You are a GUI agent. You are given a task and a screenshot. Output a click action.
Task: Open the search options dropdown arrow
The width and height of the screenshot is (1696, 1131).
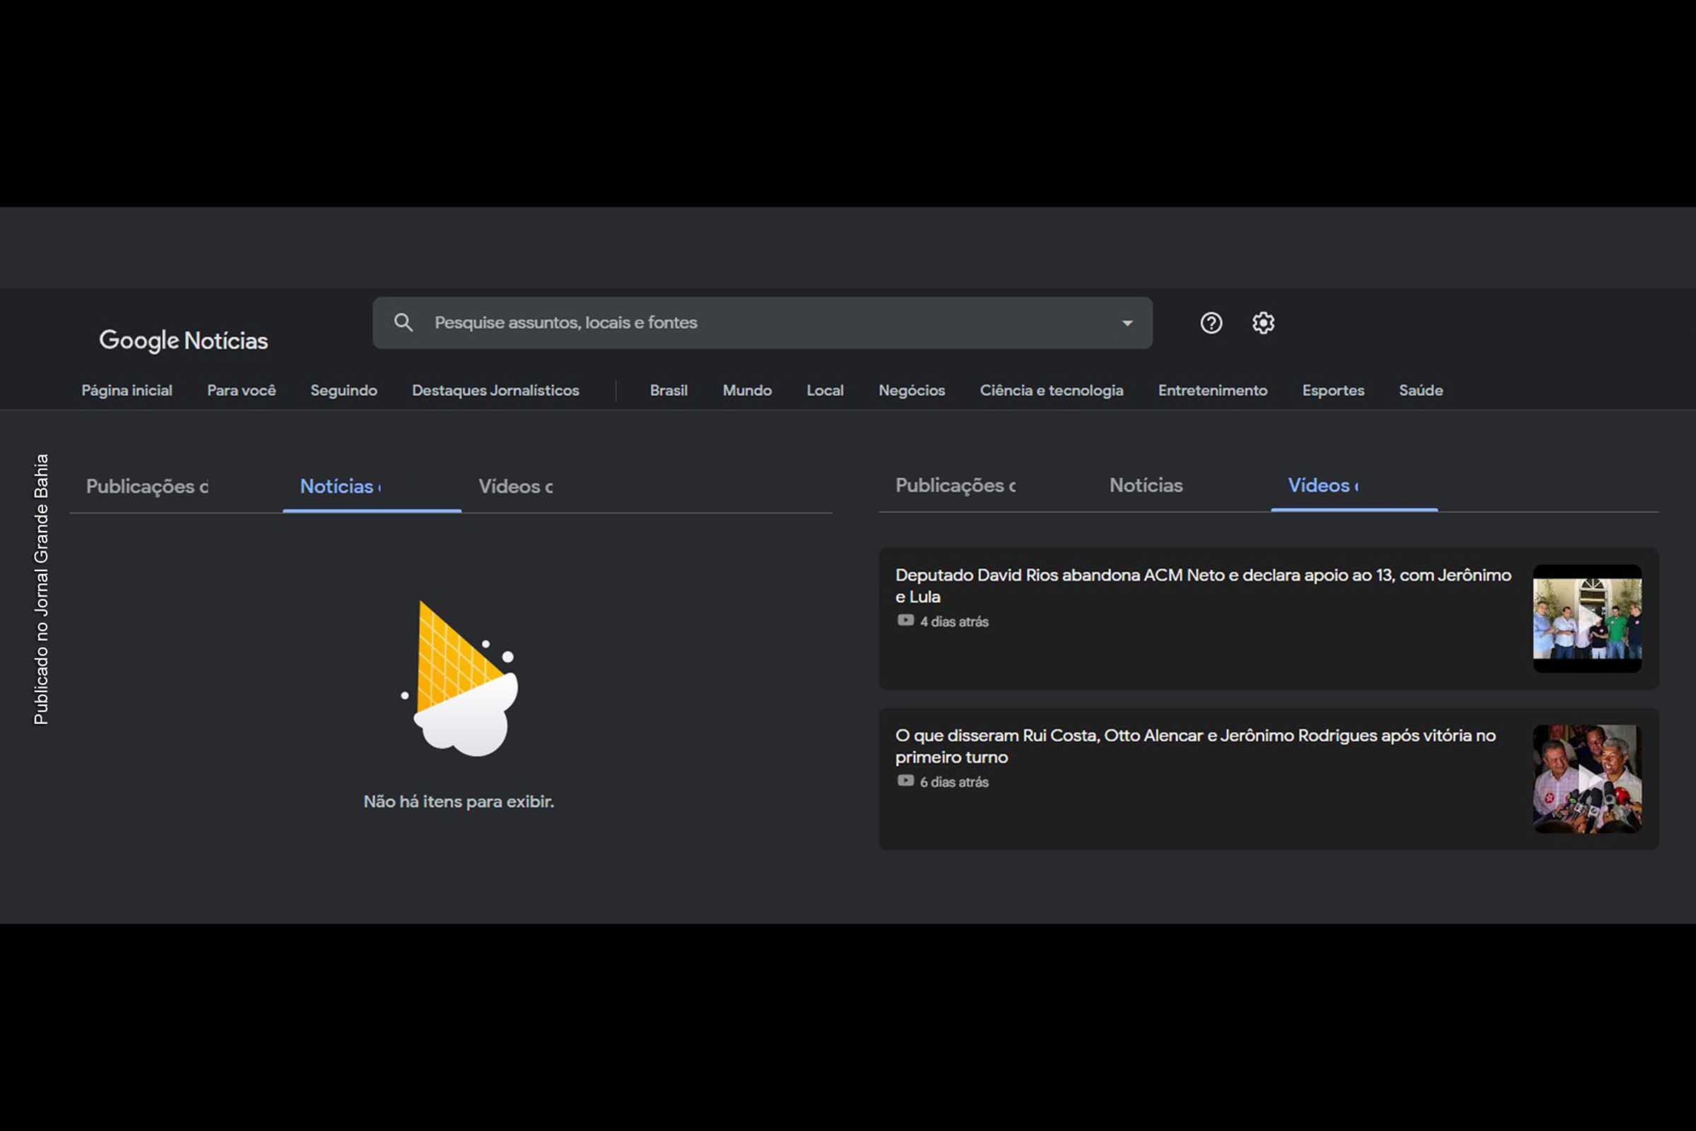1126,322
